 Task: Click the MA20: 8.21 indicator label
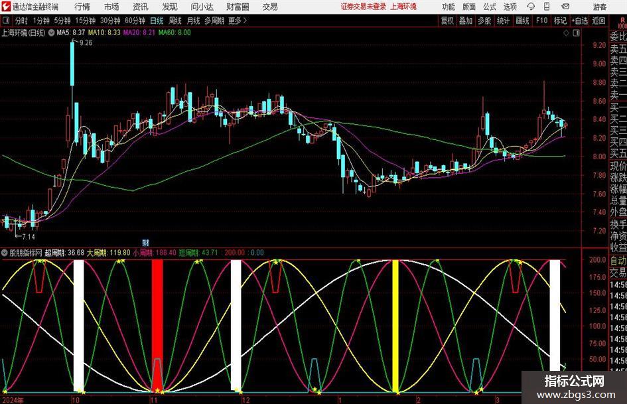139,33
